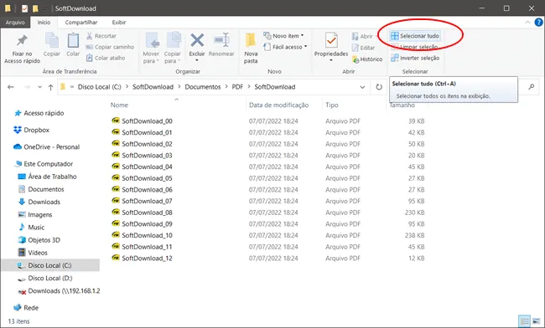The image size is (545, 328).
Task: Switch to large icons view in status bar
Action: pos(537,320)
